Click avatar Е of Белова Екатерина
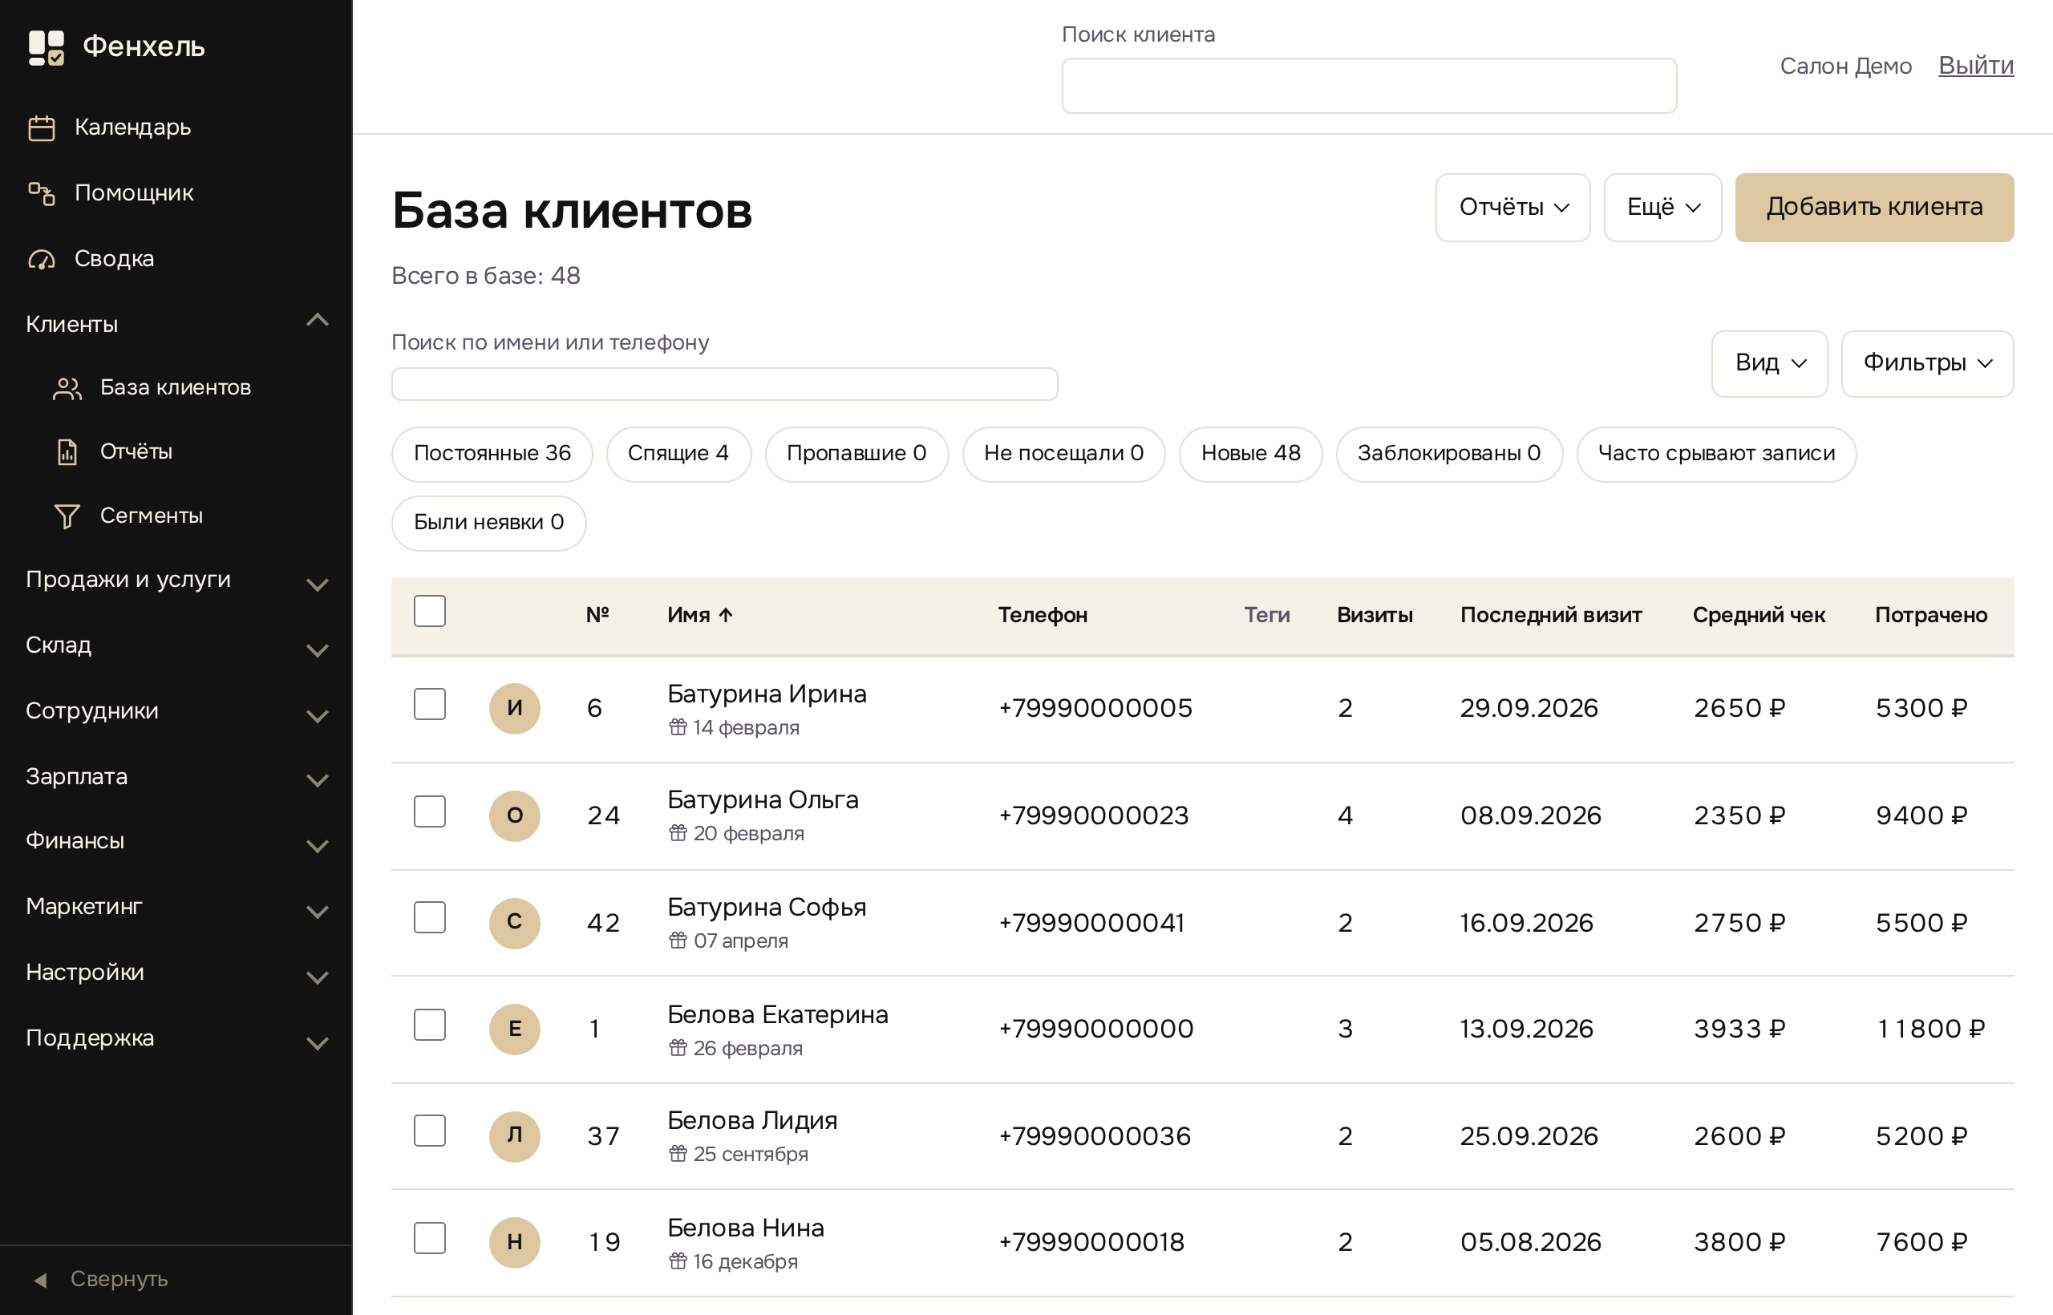 tap(514, 1029)
